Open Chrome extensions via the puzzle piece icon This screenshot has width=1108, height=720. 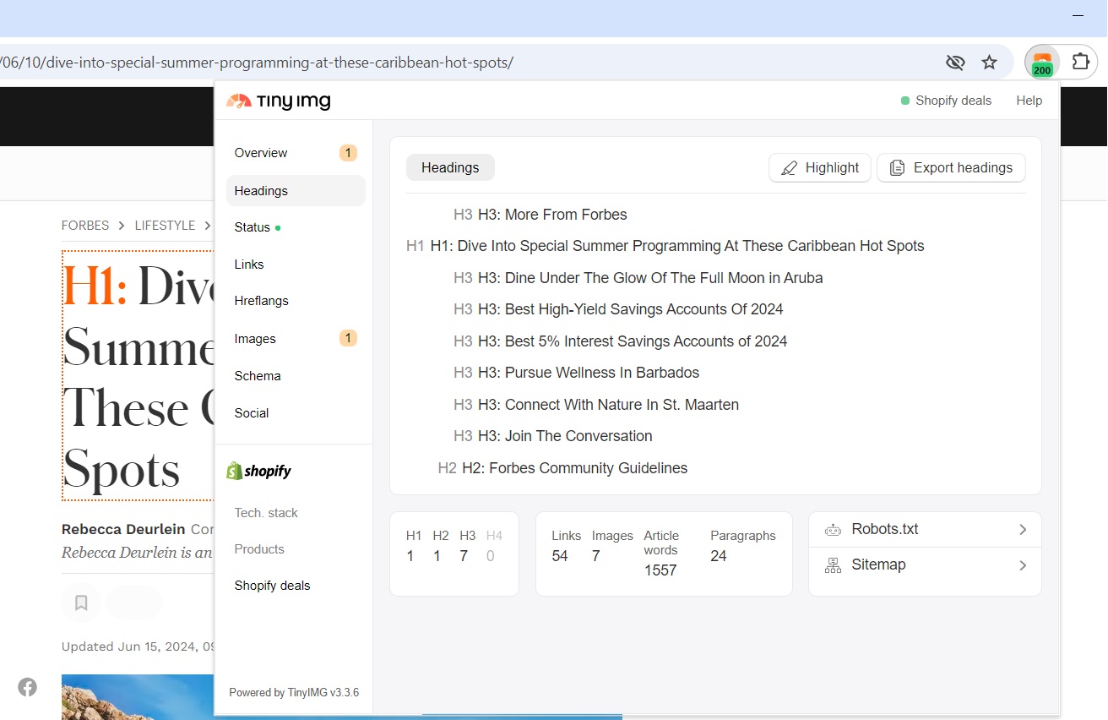pos(1081,62)
